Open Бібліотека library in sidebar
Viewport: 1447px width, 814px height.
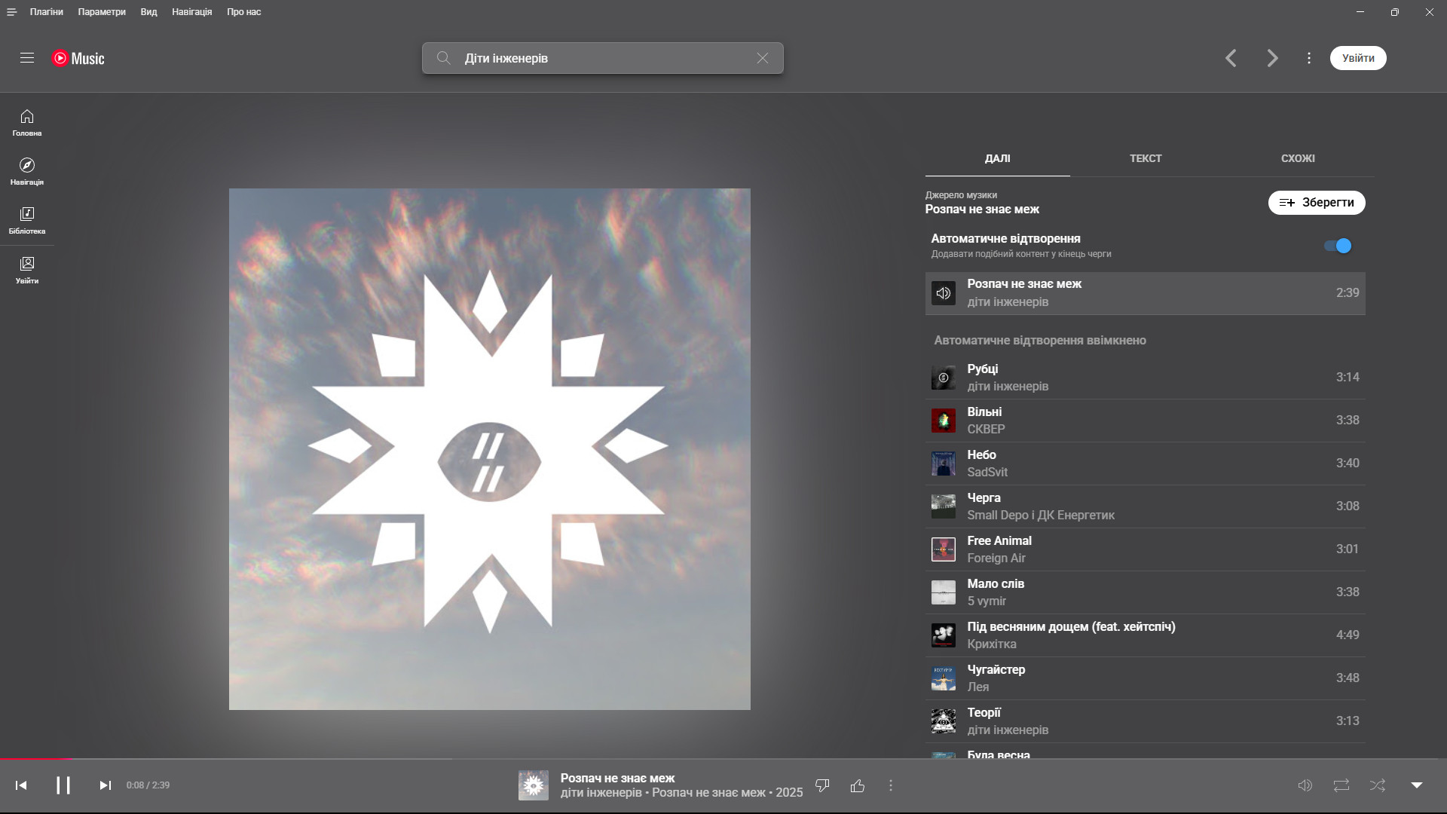point(27,220)
